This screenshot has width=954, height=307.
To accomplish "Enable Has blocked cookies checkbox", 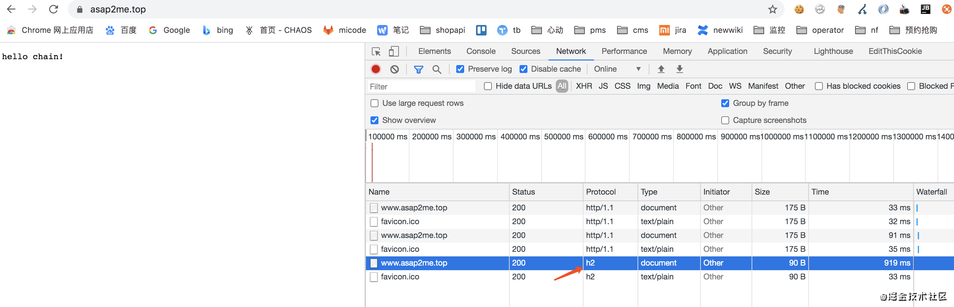I will 819,86.
